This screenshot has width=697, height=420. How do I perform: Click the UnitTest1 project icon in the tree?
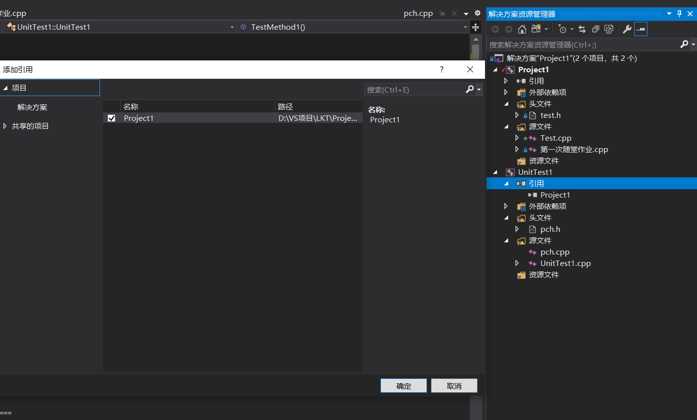[x=510, y=172]
